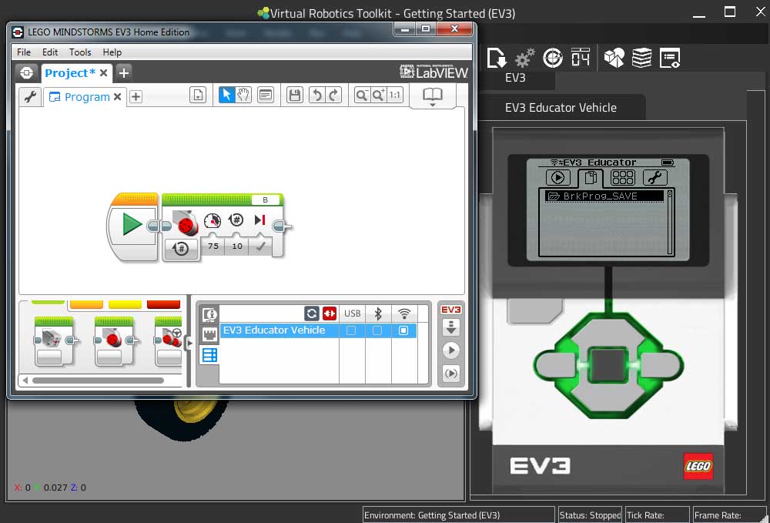770x523 pixels.
Task: Toggle the Brake at End checkmark
Action: 260,246
